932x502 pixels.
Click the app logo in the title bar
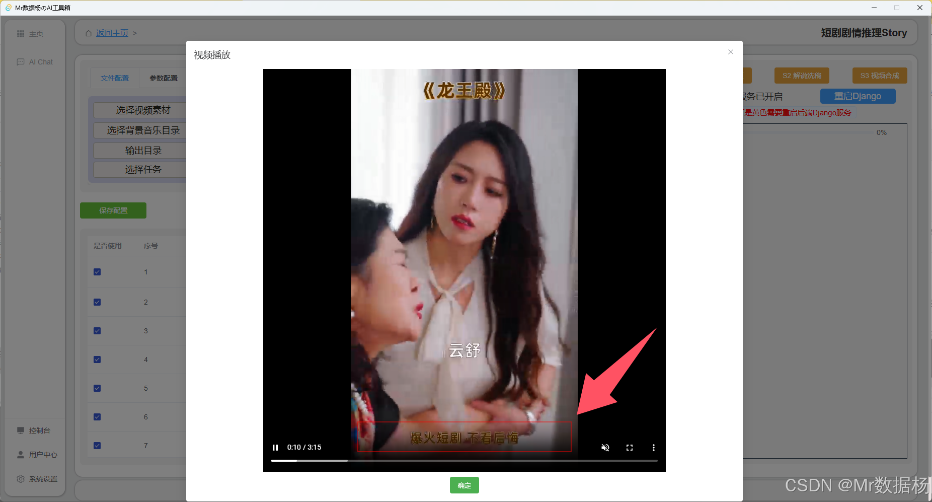click(9, 8)
